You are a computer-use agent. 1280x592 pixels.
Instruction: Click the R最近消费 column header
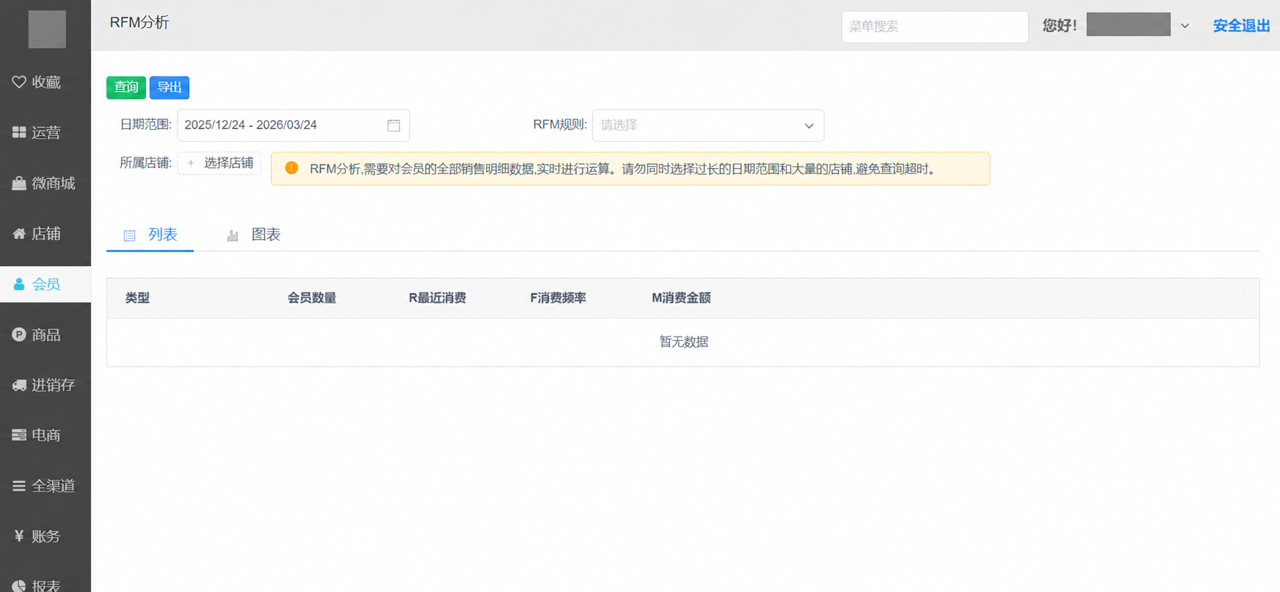pyautogui.click(x=438, y=298)
